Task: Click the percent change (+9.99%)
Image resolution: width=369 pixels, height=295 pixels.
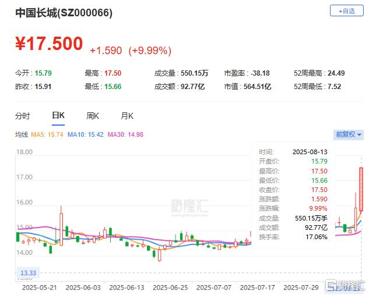Action: point(150,51)
